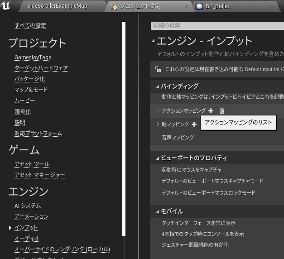Open アセット マネージャー settings
Viewport: 284px width, 259px height.
click(x=40, y=175)
